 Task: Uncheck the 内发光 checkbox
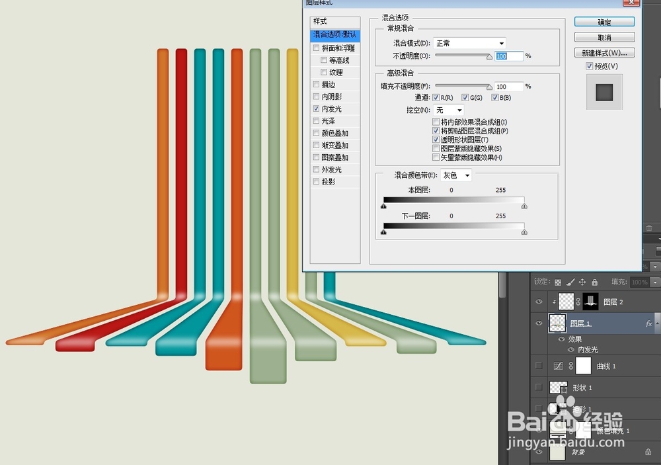(316, 109)
